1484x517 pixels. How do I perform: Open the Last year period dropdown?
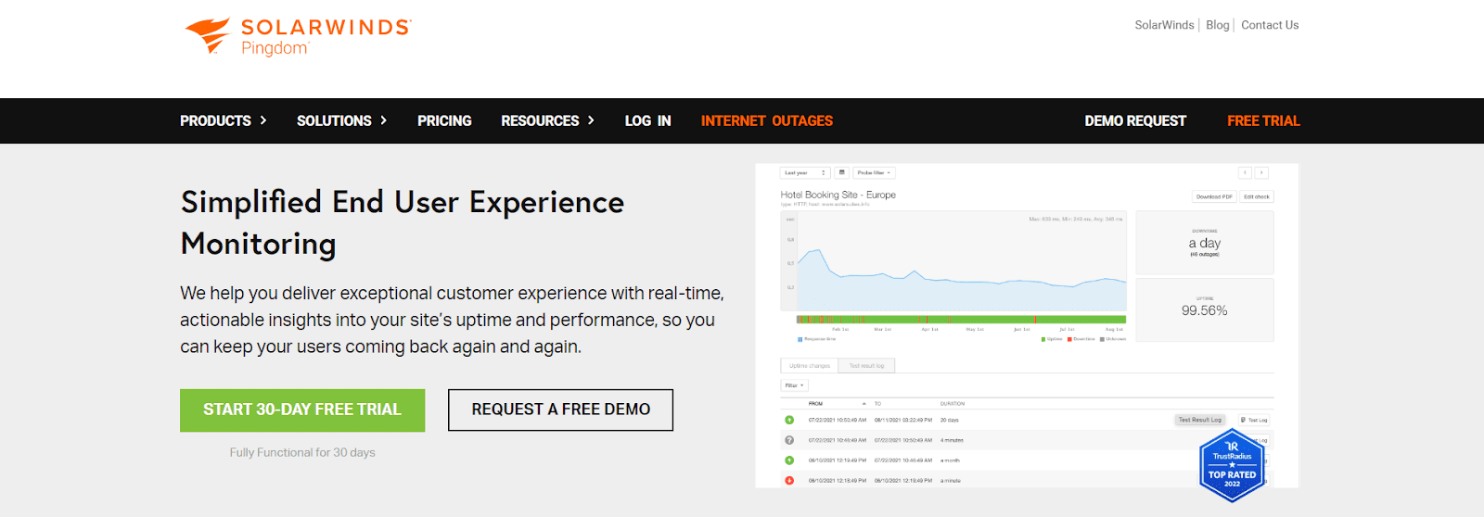pos(805,173)
